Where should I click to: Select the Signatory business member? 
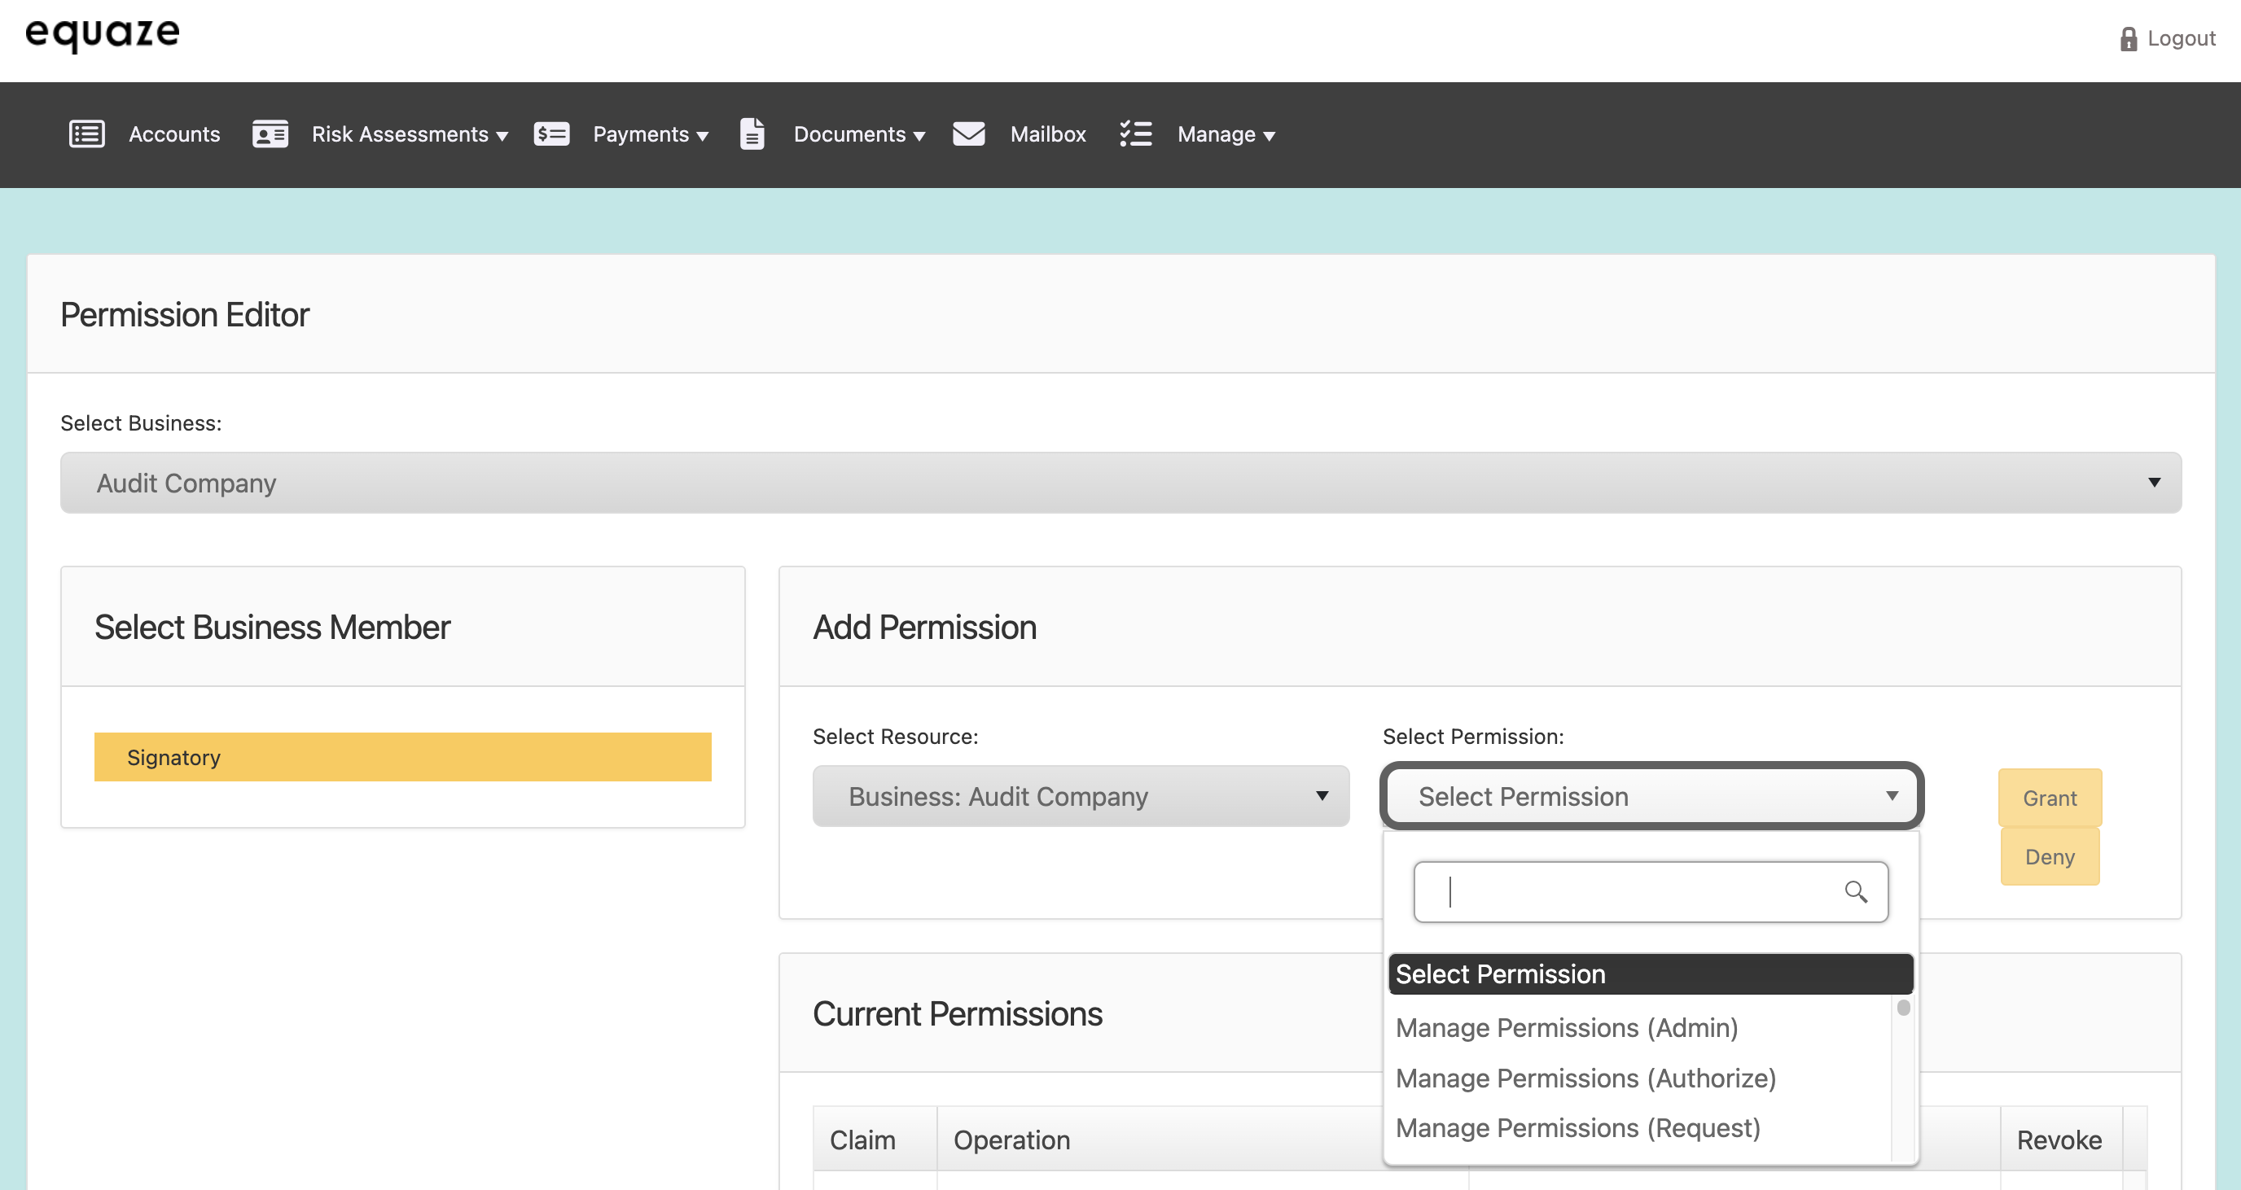pos(402,757)
